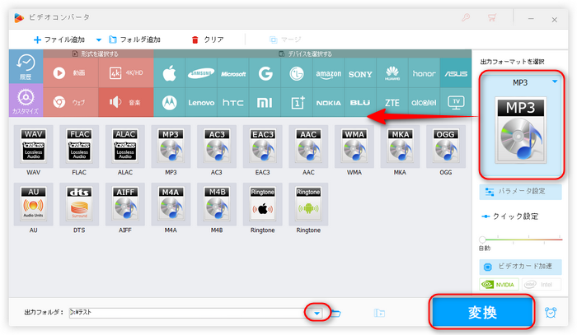Switch to the 音楽 audio format tab
This screenshot has width=577, height=335.
(125, 102)
